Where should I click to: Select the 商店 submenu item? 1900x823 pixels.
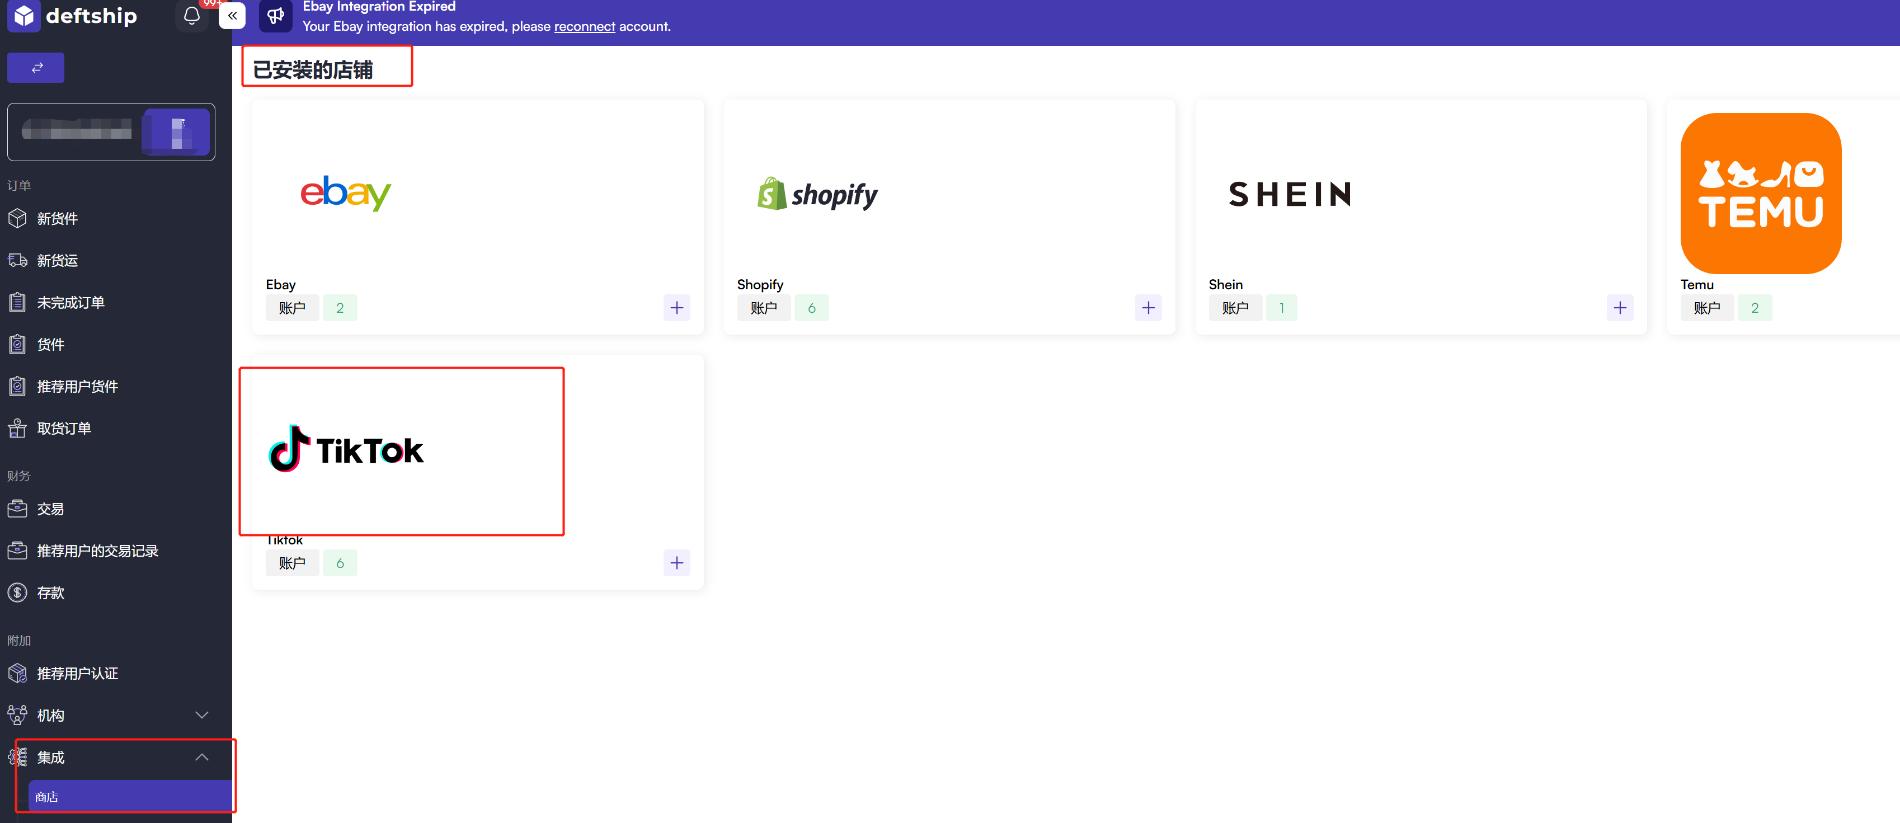pyautogui.click(x=130, y=797)
